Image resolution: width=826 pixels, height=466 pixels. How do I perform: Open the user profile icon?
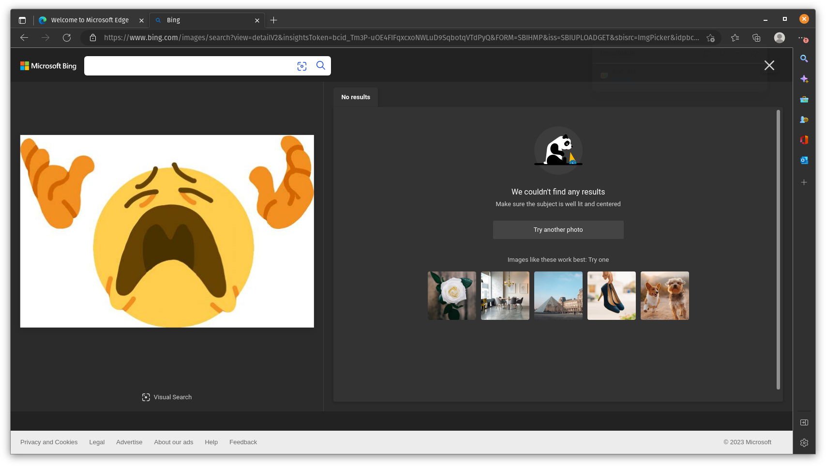pos(779,38)
